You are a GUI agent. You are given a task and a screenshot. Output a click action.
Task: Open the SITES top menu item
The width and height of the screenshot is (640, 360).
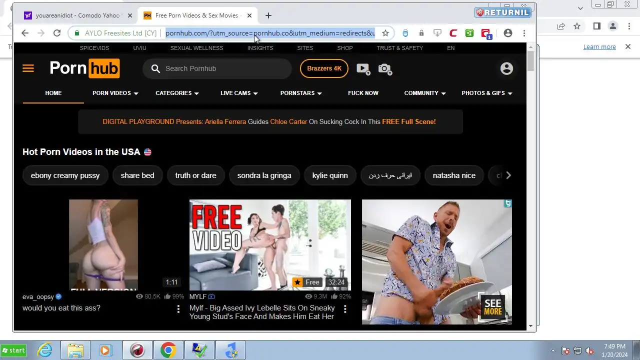coord(305,48)
